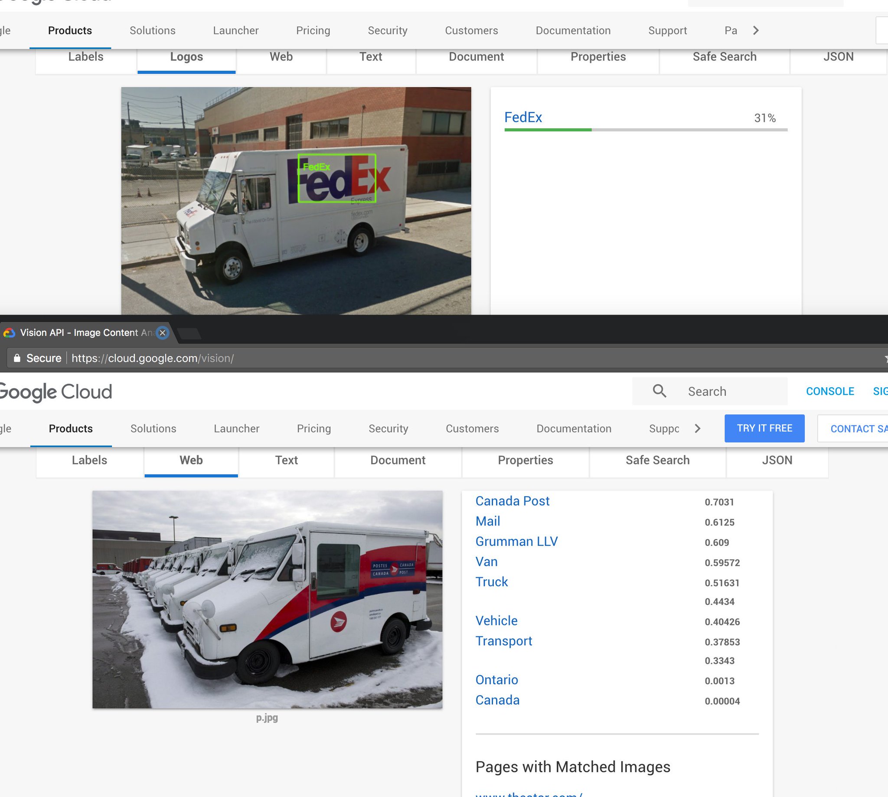This screenshot has width=888, height=797.
Task: Close the Vision API browser tab
Action: click(163, 333)
